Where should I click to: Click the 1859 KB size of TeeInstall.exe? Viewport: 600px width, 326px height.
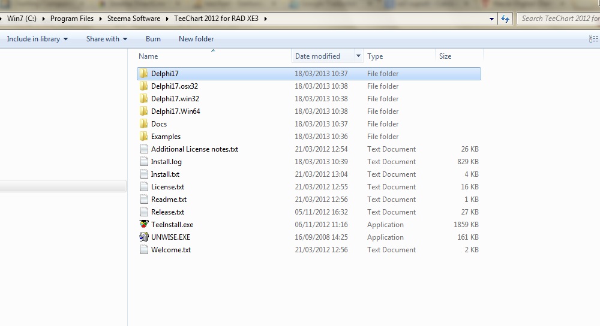point(466,225)
